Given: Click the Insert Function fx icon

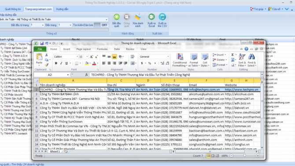Looking at the screenshot, I should coord(86,75).
